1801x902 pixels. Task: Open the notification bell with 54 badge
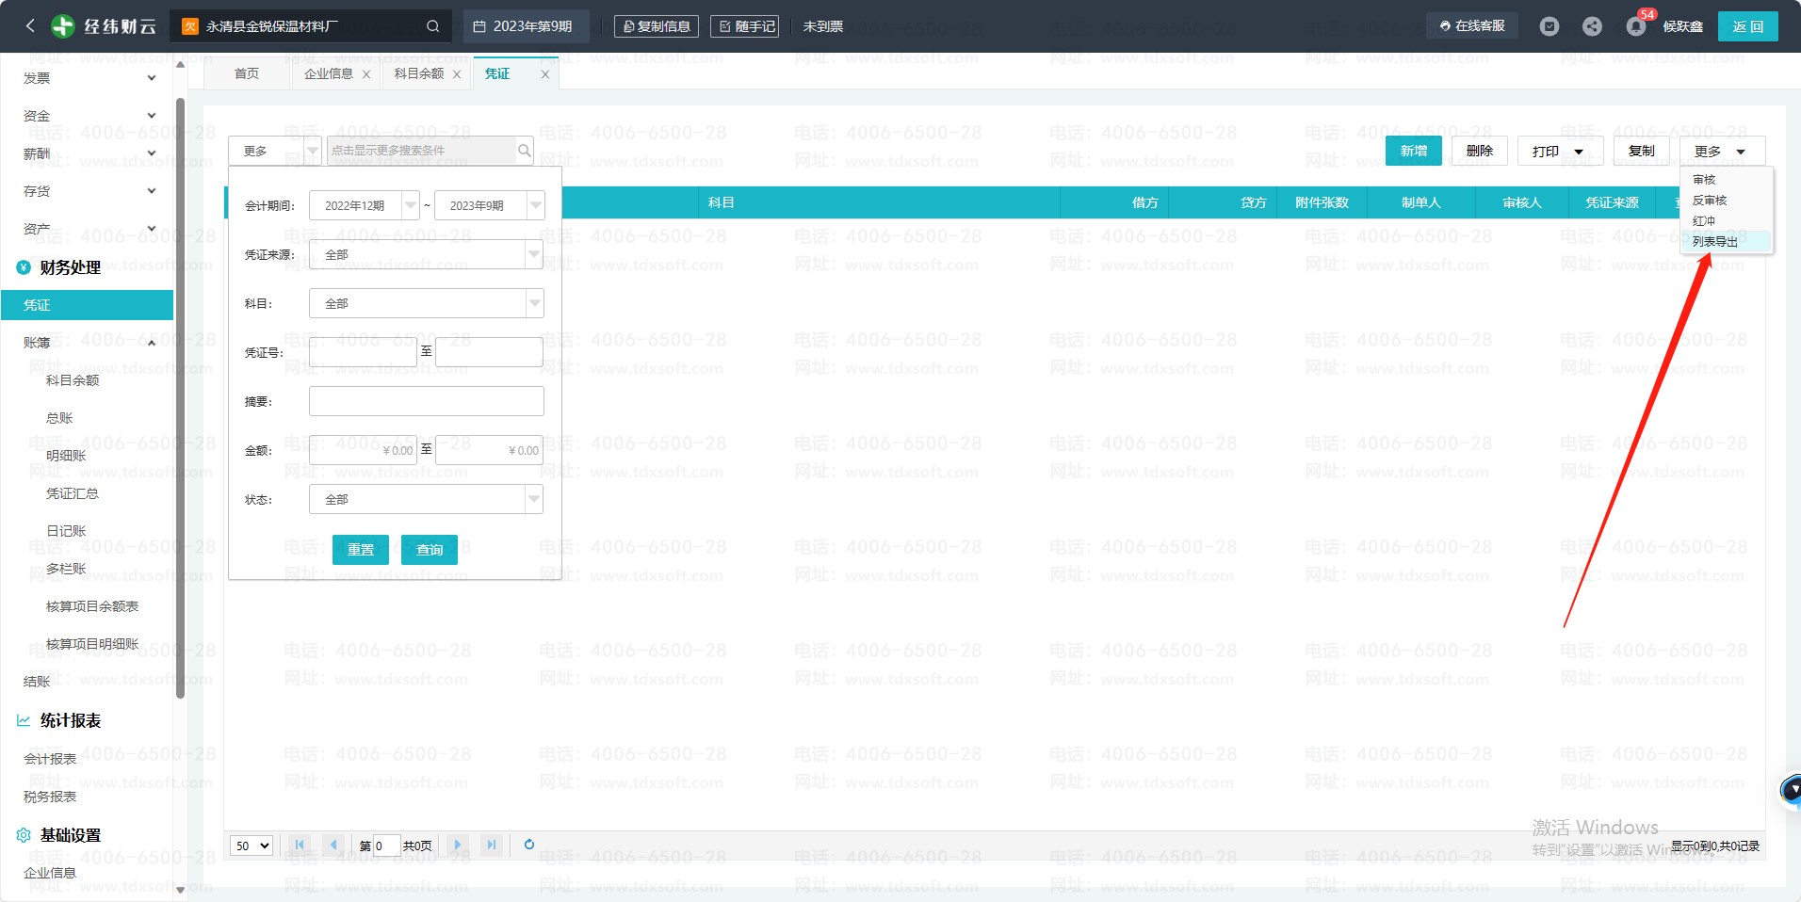tap(1636, 26)
